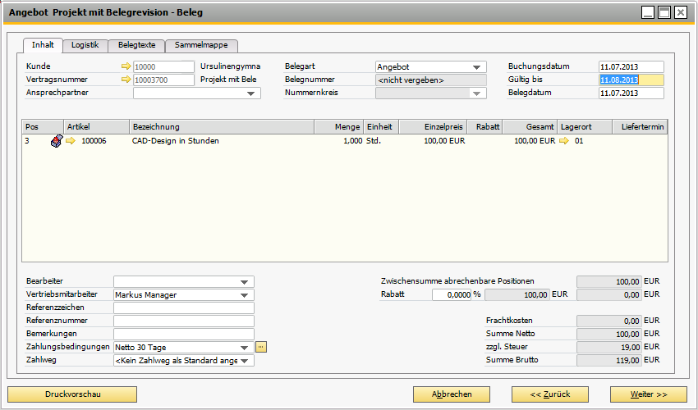Screen dimensions: 698x410
Task: Click the Gültig bis date field
Action: (630, 80)
